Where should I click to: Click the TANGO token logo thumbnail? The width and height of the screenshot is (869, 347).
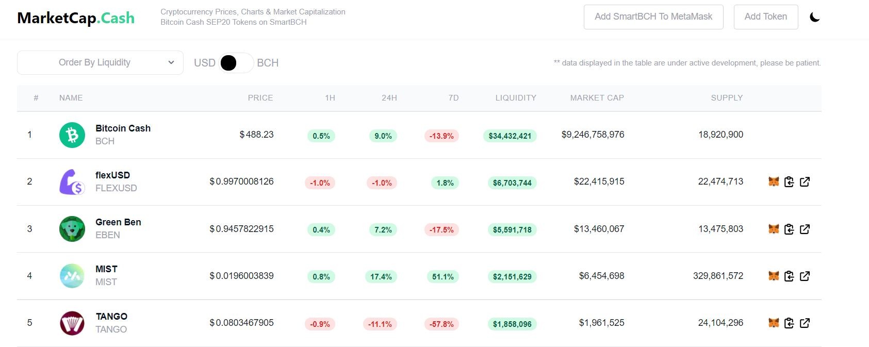72,323
